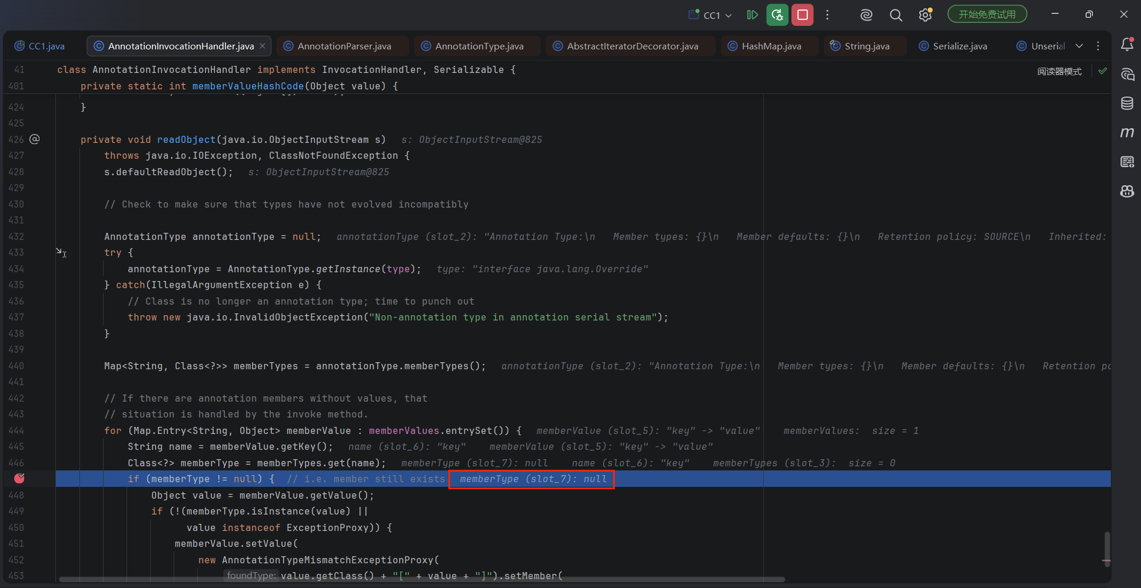Open the Maven tool window
The image size is (1141, 588).
(x=1127, y=133)
